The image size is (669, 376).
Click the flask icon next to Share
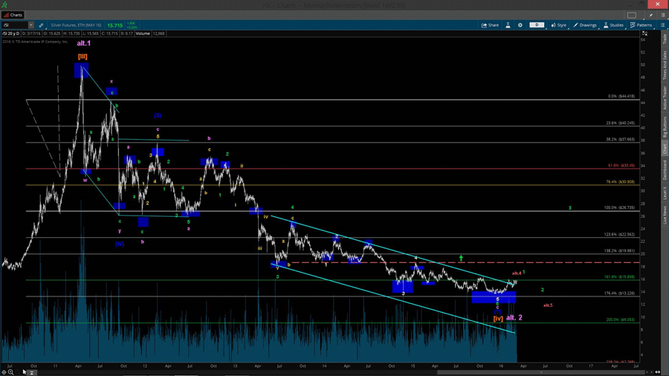[x=508, y=25]
